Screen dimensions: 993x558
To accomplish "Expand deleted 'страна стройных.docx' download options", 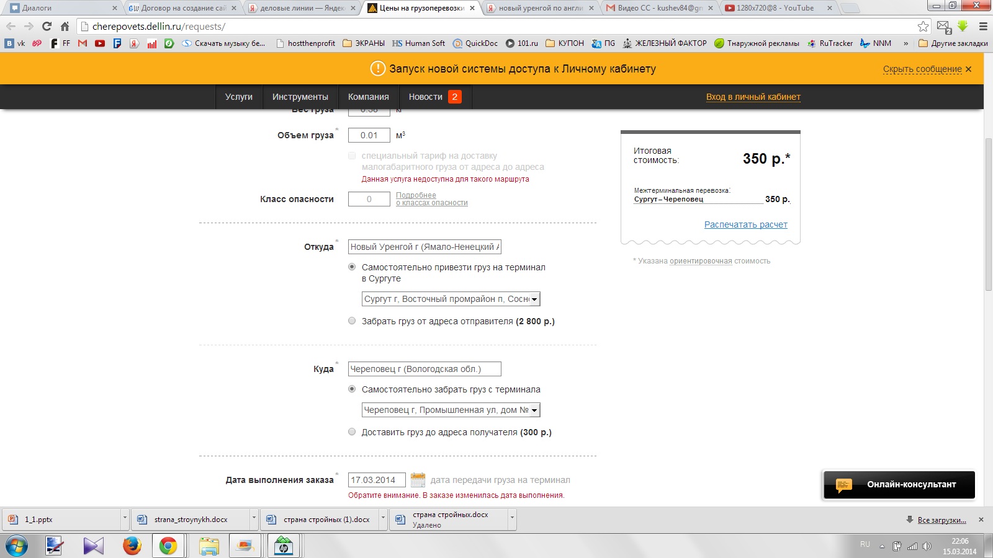I will (512, 520).
